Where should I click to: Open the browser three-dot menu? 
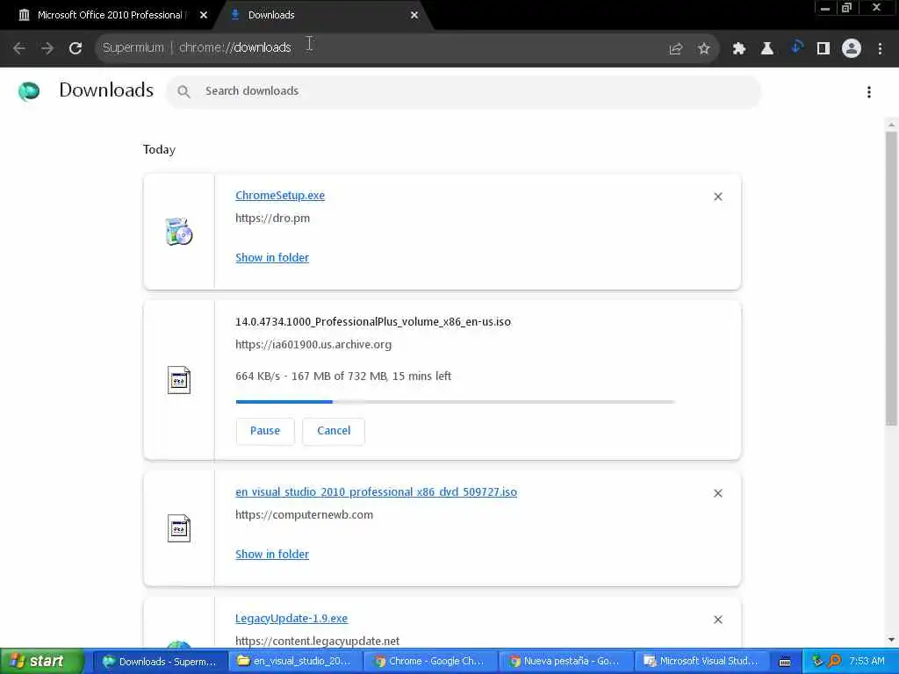(880, 49)
